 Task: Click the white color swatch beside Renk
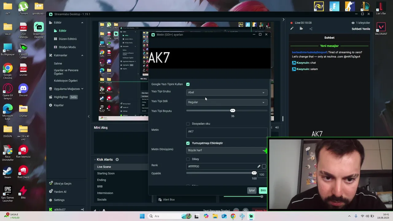pos(264,166)
